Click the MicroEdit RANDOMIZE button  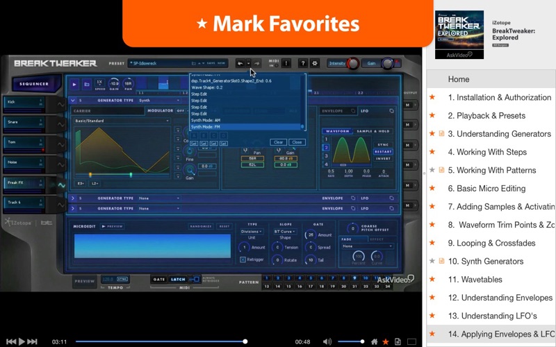click(201, 226)
